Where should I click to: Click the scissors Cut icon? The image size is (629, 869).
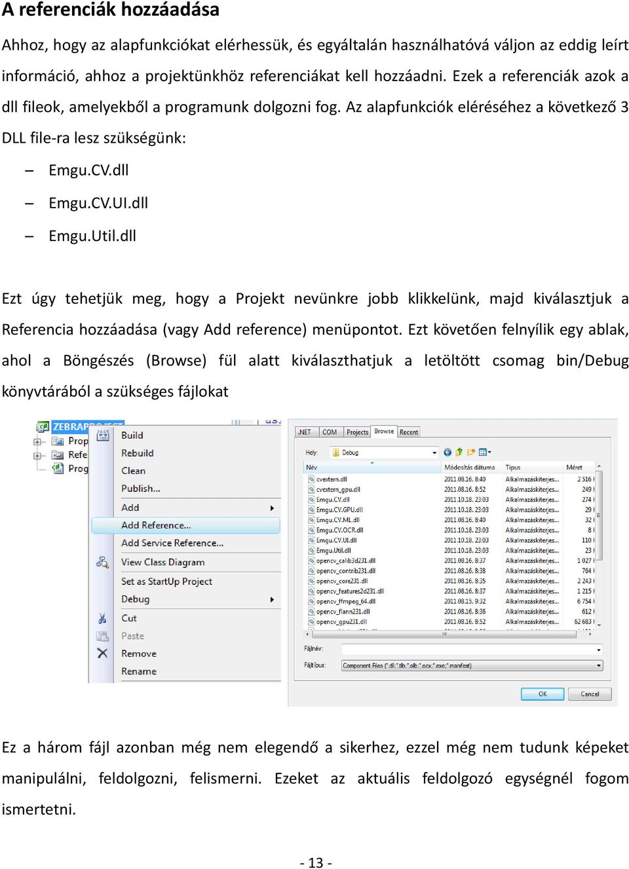click(103, 618)
